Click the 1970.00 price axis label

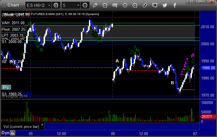click(208, 95)
